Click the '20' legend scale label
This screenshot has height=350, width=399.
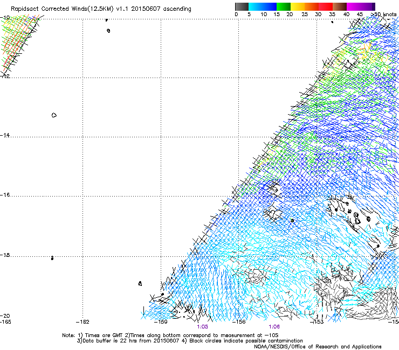point(290,15)
